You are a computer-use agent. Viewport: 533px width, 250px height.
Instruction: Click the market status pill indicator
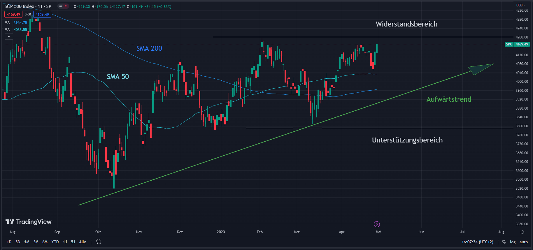click(x=61, y=6)
